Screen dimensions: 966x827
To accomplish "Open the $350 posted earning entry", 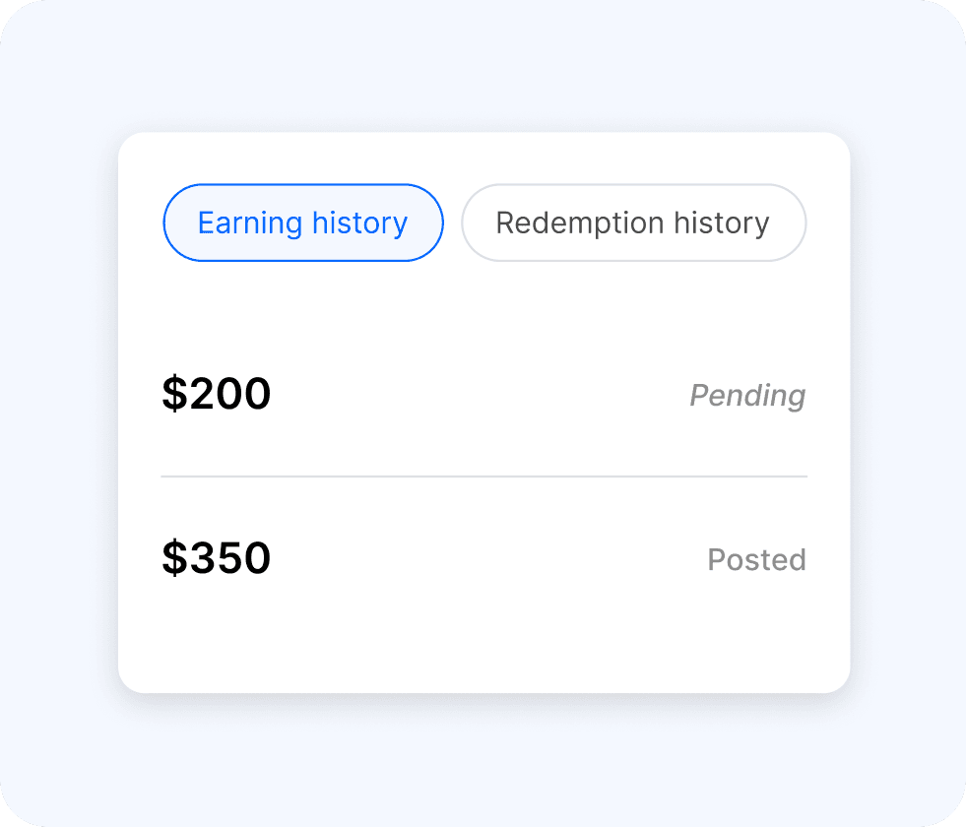I will (483, 557).
